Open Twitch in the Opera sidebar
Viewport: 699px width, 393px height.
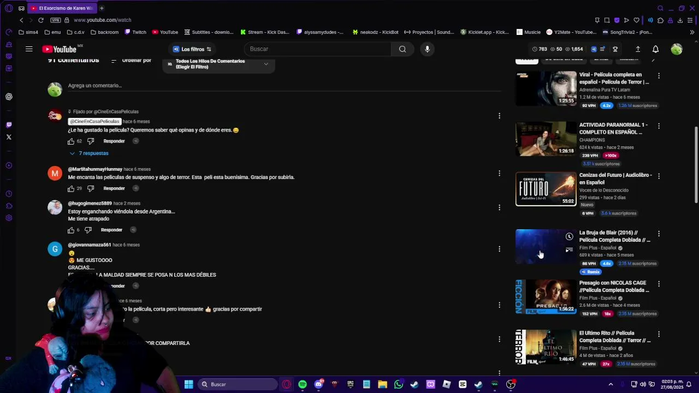(x=9, y=125)
